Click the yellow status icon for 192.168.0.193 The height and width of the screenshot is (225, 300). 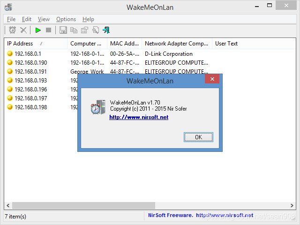tap(10, 80)
